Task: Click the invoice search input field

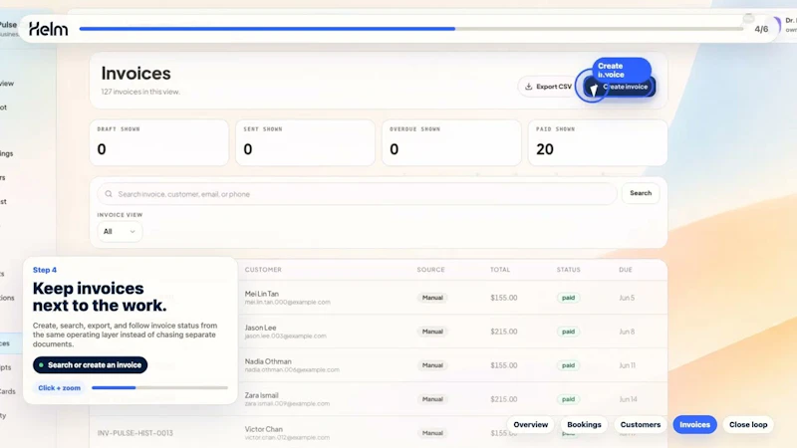Action: [x=357, y=193]
